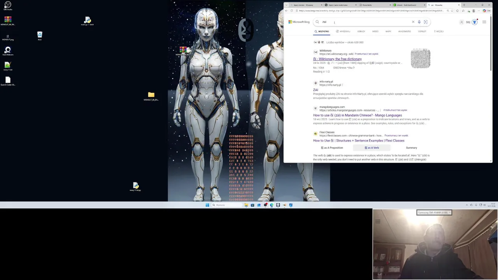Open a new browser tab with plus
The image size is (498, 280).
(464, 5)
